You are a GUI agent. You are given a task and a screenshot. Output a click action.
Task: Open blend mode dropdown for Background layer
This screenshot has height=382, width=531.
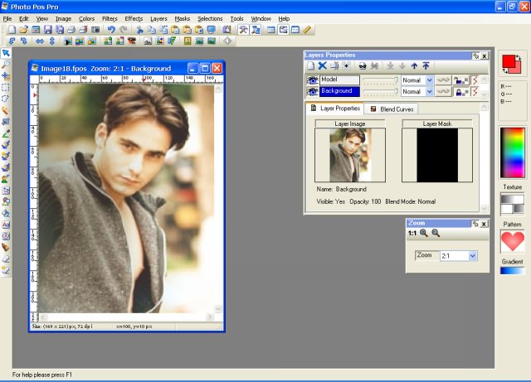pos(429,91)
